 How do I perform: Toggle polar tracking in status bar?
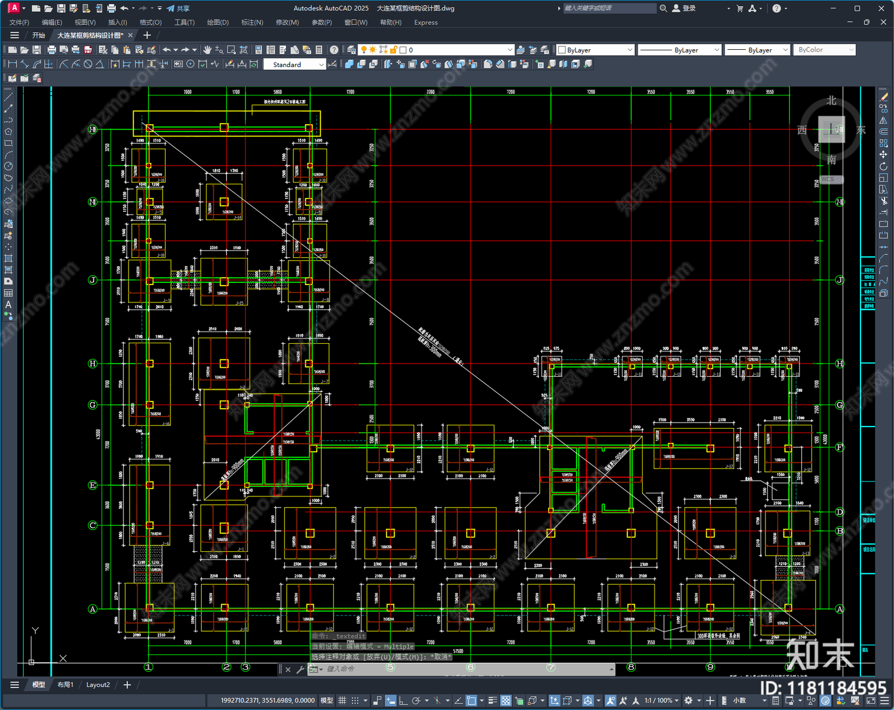click(x=416, y=700)
